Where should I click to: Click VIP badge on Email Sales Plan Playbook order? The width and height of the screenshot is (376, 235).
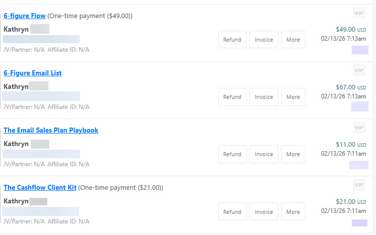click(359, 128)
